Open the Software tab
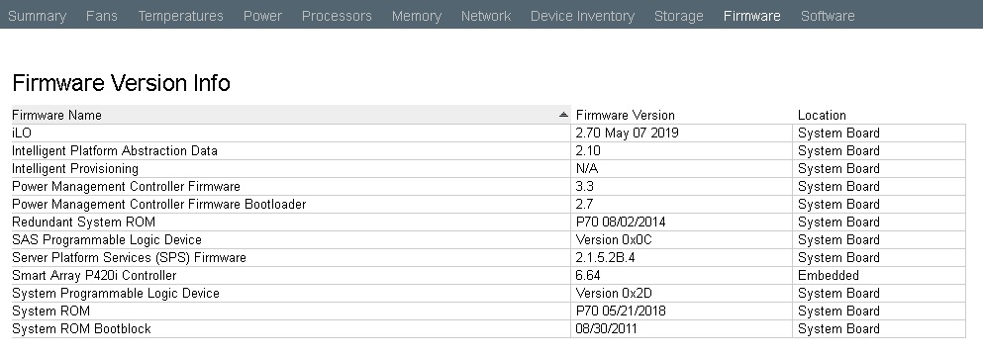The width and height of the screenshot is (983, 357). pos(828,16)
